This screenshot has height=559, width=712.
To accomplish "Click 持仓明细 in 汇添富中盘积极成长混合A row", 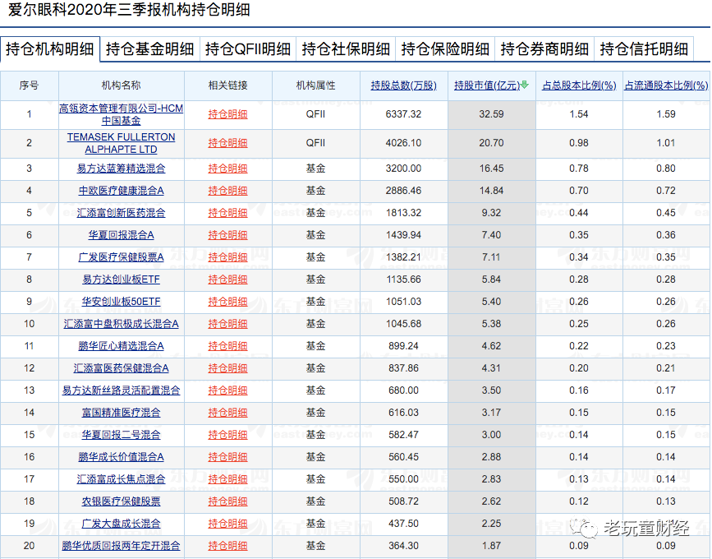I will click(228, 324).
